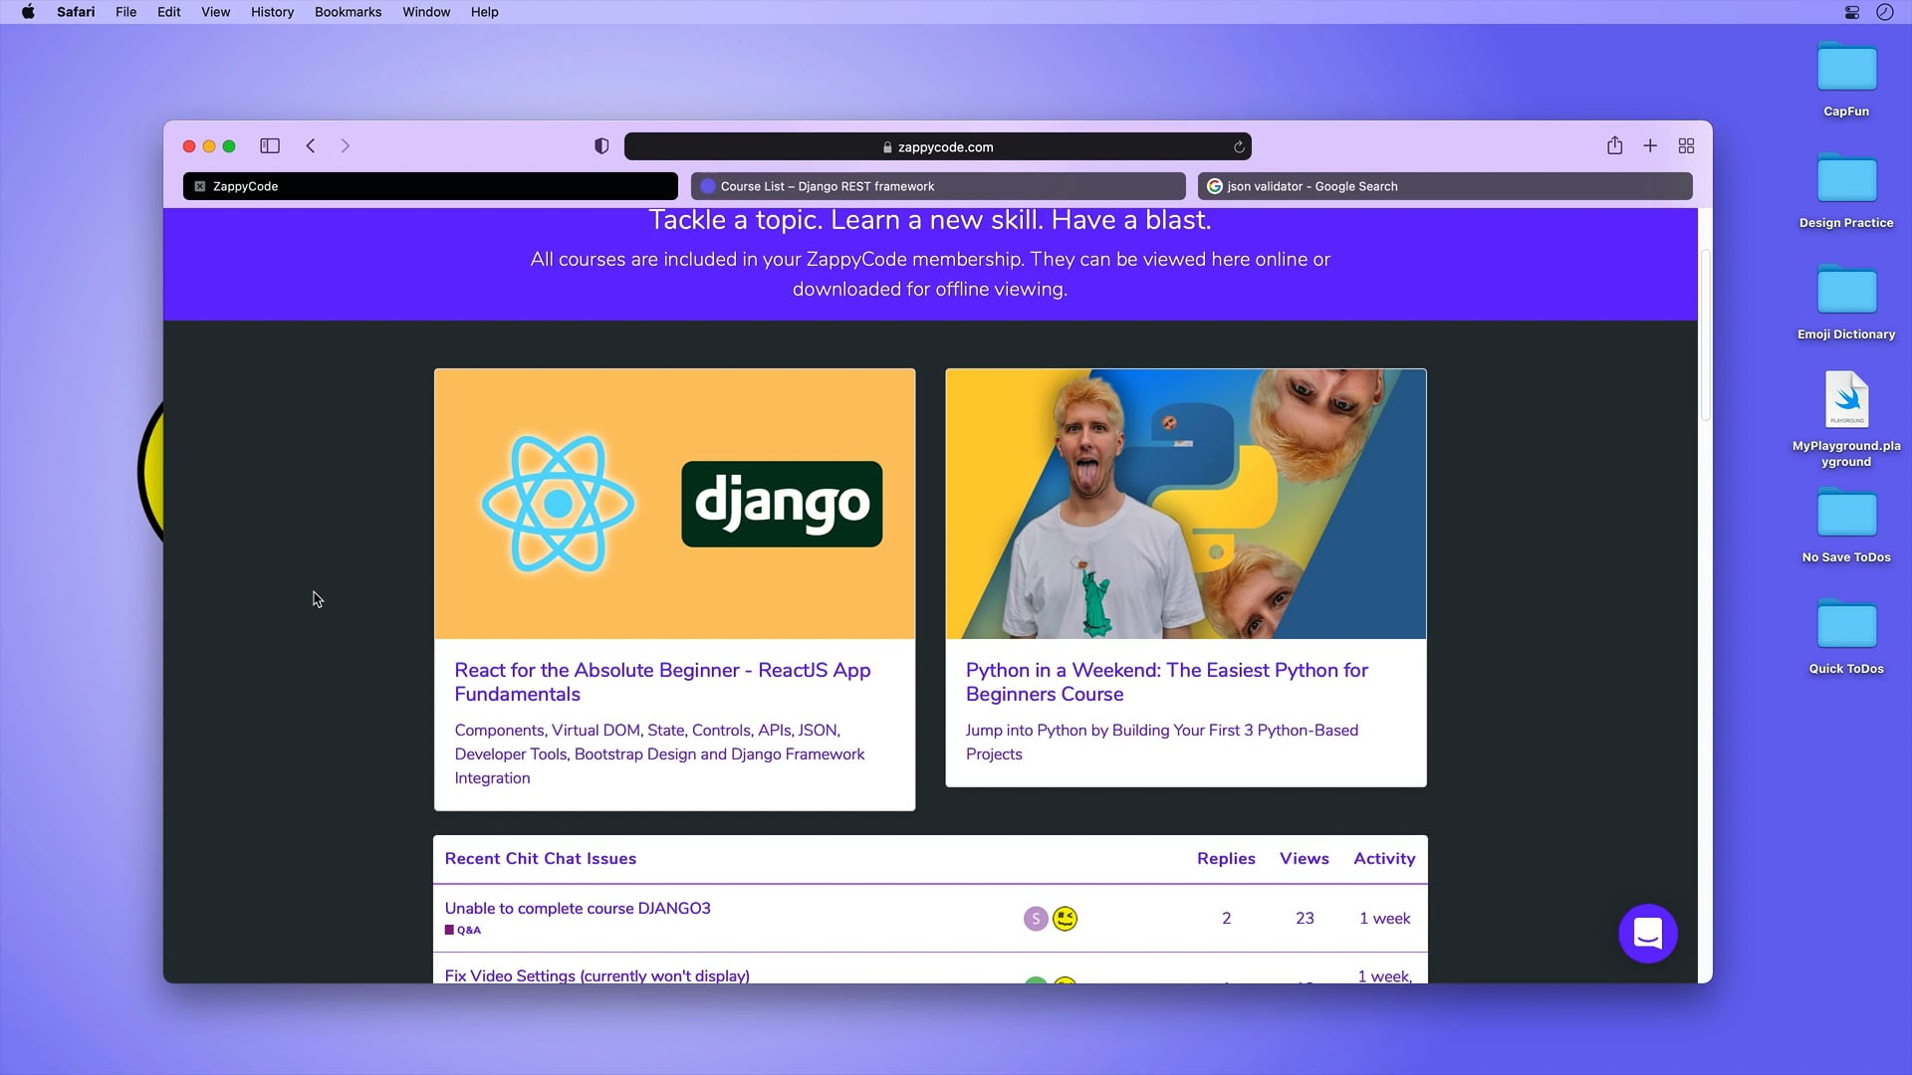Open the Bookmarks menu
The height and width of the screenshot is (1075, 1912).
(x=348, y=12)
